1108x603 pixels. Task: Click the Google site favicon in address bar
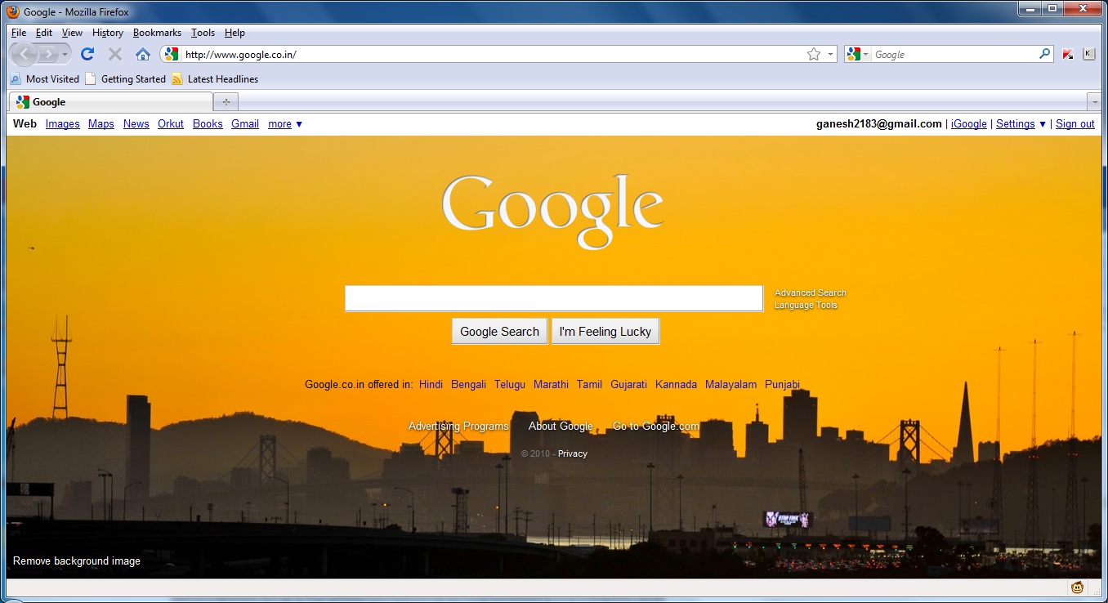[x=171, y=54]
